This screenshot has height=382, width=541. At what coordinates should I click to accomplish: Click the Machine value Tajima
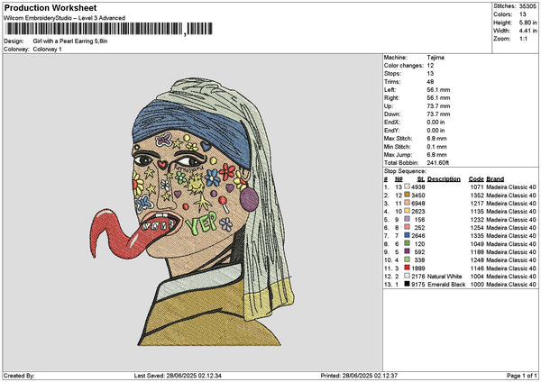click(x=436, y=58)
